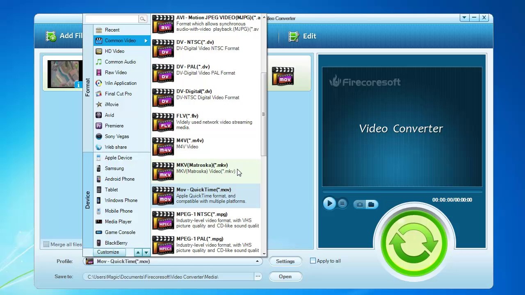Click the Avid category icon
525x295 pixels.
(99, 115)
